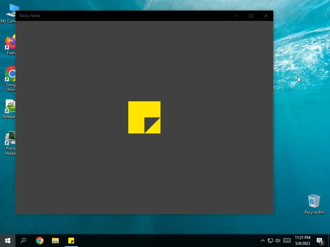
Task: Minimize the Sticky Notes window
Action: coord(236,16)
